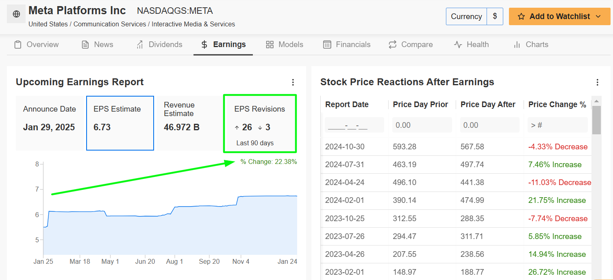This screenshot has height=280, width=613.
Task: Click the Models tab grid icon
Action: point(270,45)
